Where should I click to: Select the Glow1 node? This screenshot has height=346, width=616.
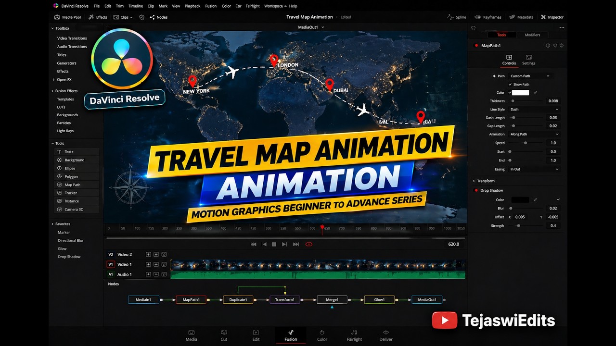(x=379, y=300)
